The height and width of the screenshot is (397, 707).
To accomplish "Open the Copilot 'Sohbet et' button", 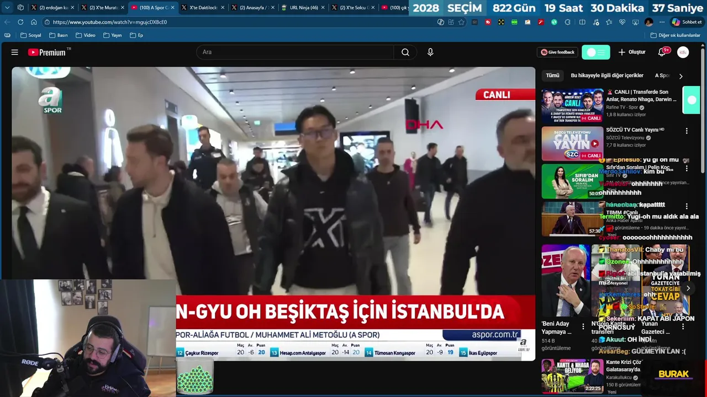I will (x=687, y=22).
